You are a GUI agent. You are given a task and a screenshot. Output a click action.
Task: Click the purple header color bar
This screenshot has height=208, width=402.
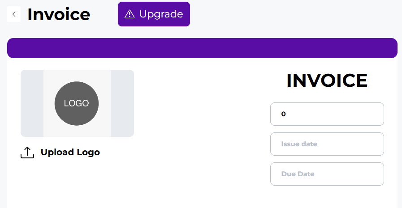[x=202, y=48]
